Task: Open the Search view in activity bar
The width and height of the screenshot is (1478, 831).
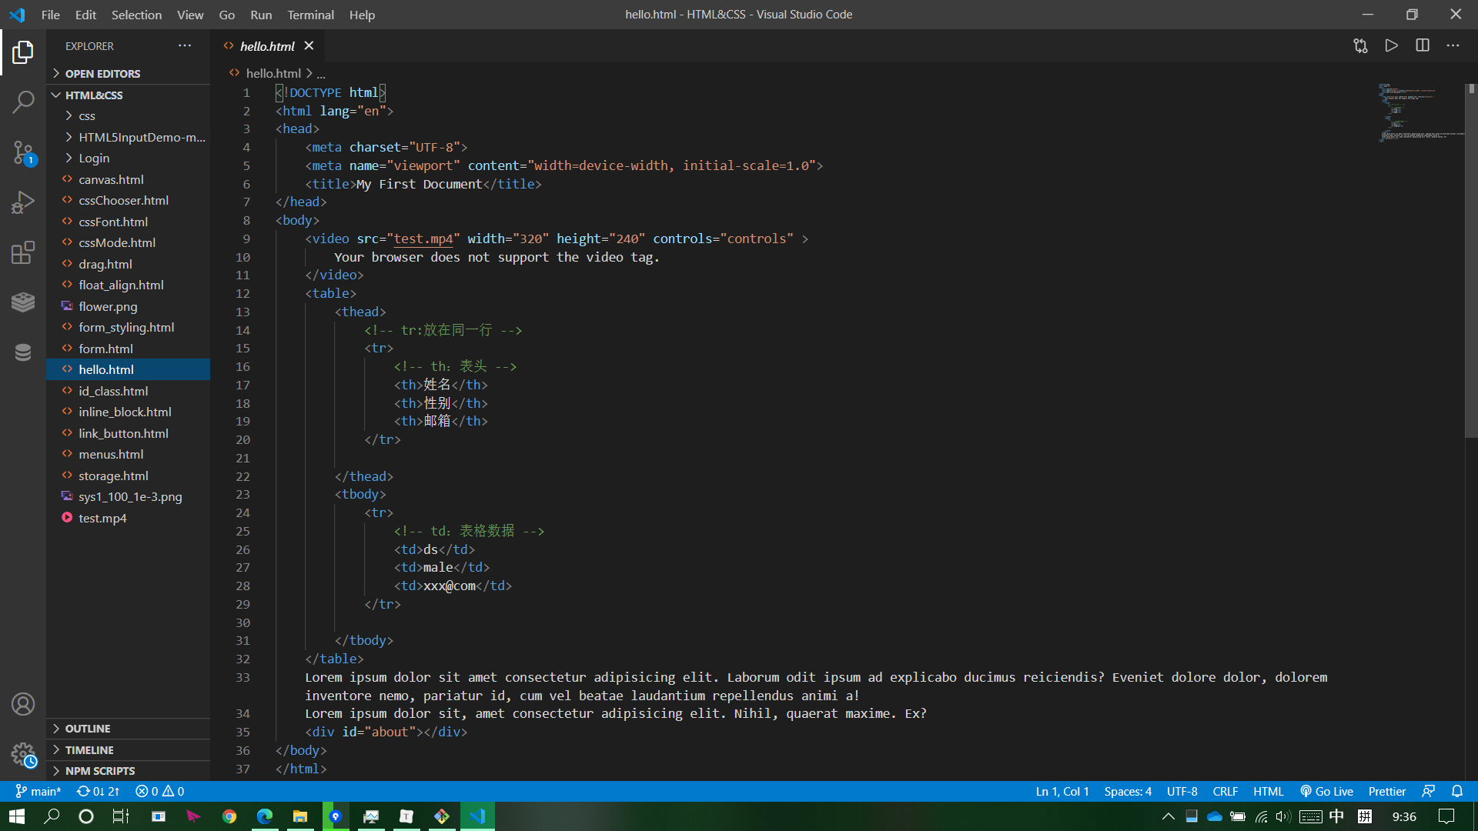Action: (23, 102)
